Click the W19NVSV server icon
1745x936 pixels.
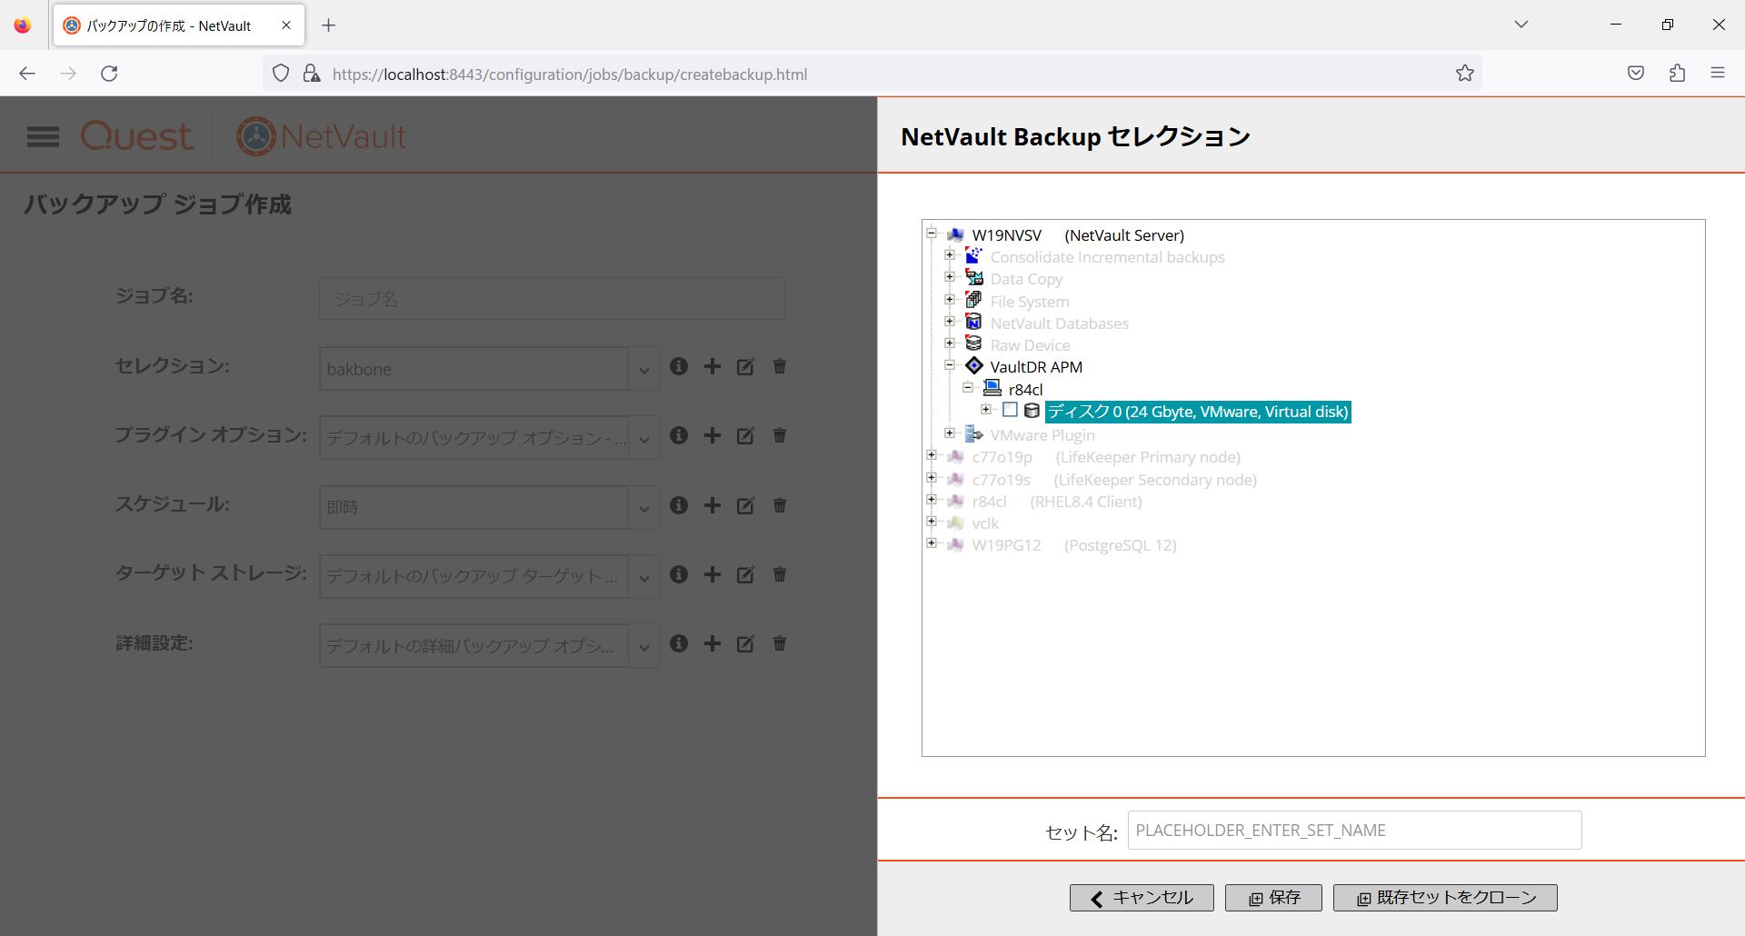955,234
